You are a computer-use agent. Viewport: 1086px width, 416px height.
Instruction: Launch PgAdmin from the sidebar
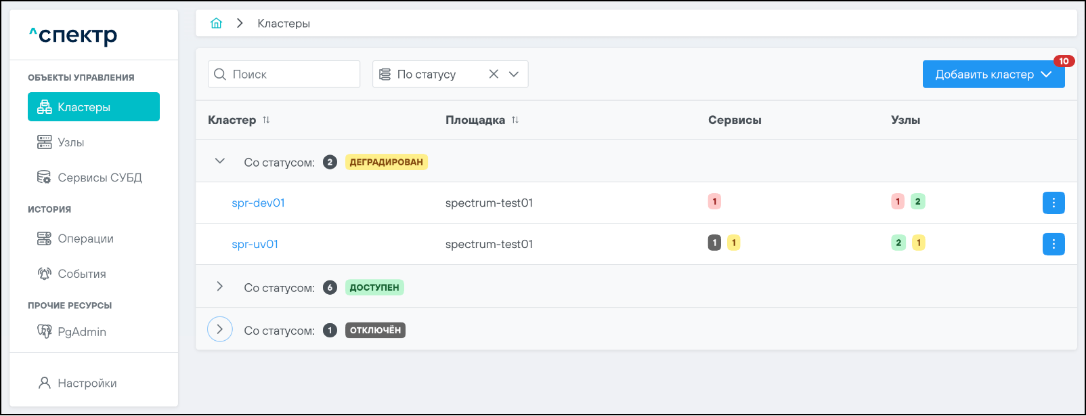tap(82, 331)
